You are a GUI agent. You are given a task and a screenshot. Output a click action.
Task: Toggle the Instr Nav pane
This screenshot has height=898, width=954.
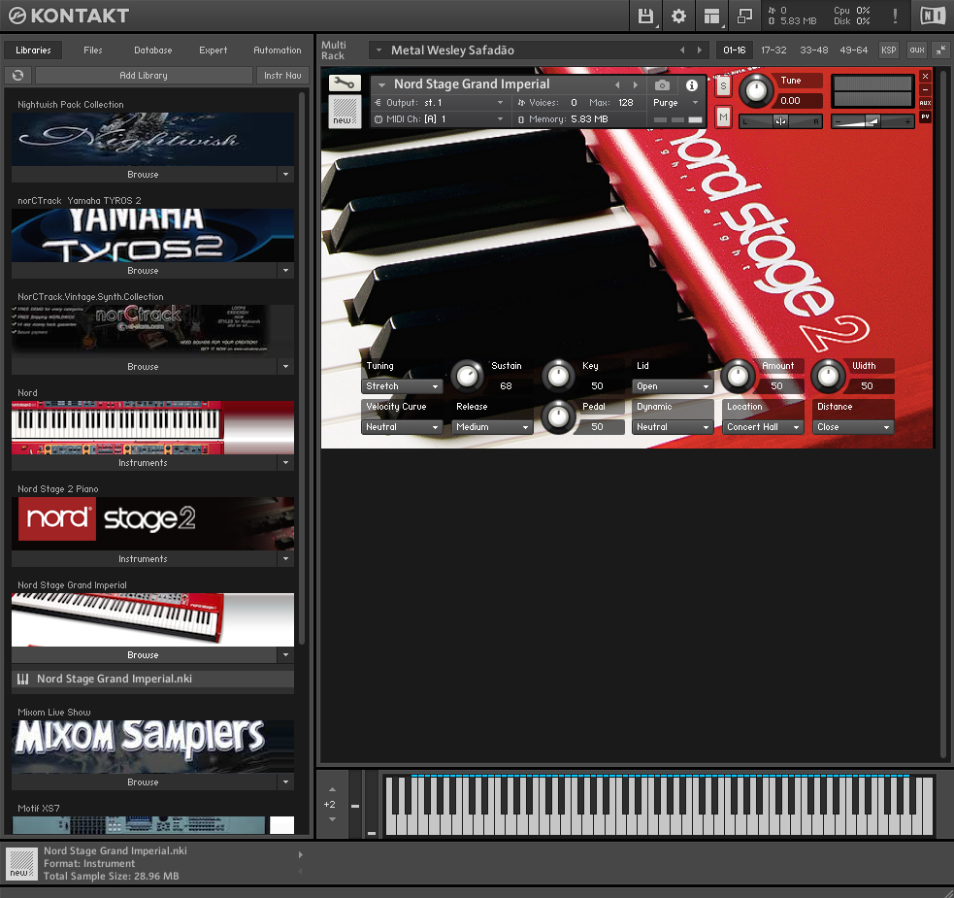click(x=282, y=75)
